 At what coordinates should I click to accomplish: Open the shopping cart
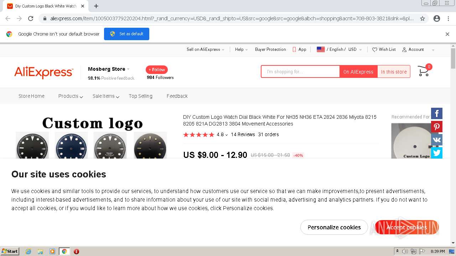(x=424, y=70)
